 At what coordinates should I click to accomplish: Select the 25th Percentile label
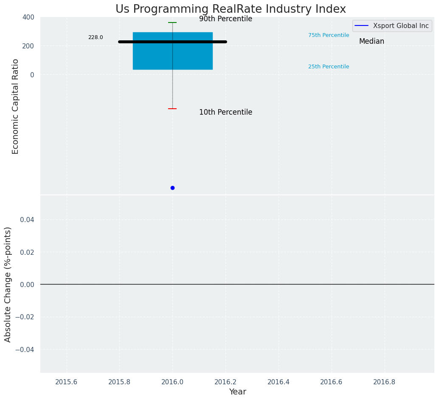pos(328,67)
